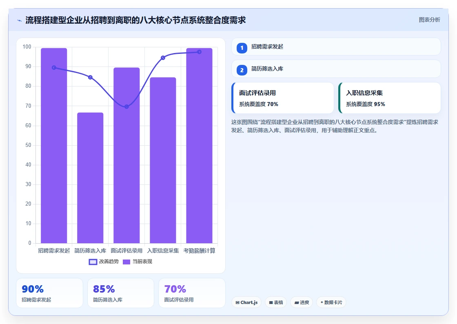Click the lightning icon beside the title
This screenshot has height=324, width=457.
point(20,20)
